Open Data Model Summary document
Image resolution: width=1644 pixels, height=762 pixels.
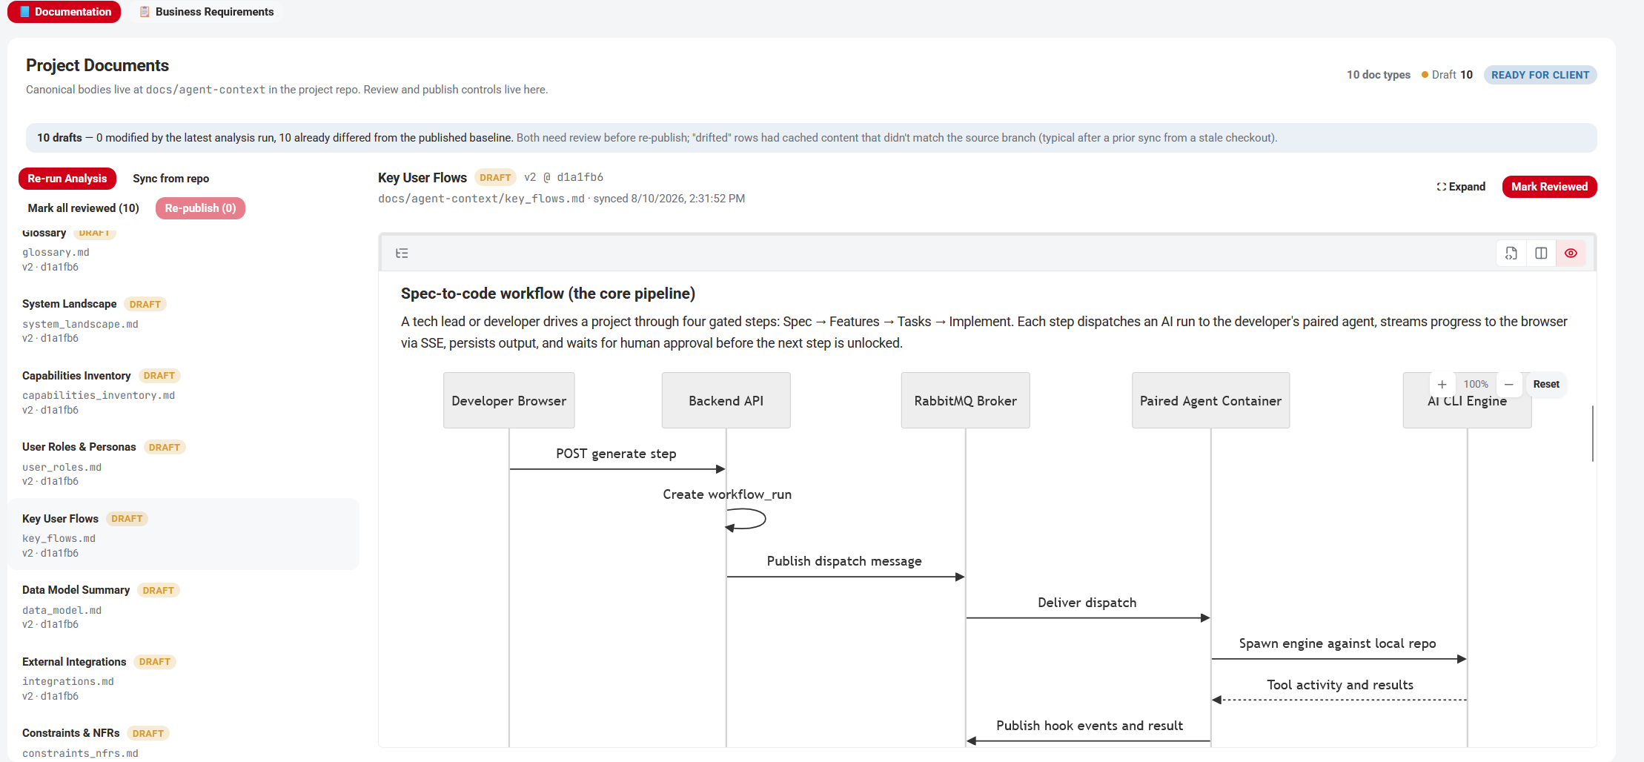(183, 606)
